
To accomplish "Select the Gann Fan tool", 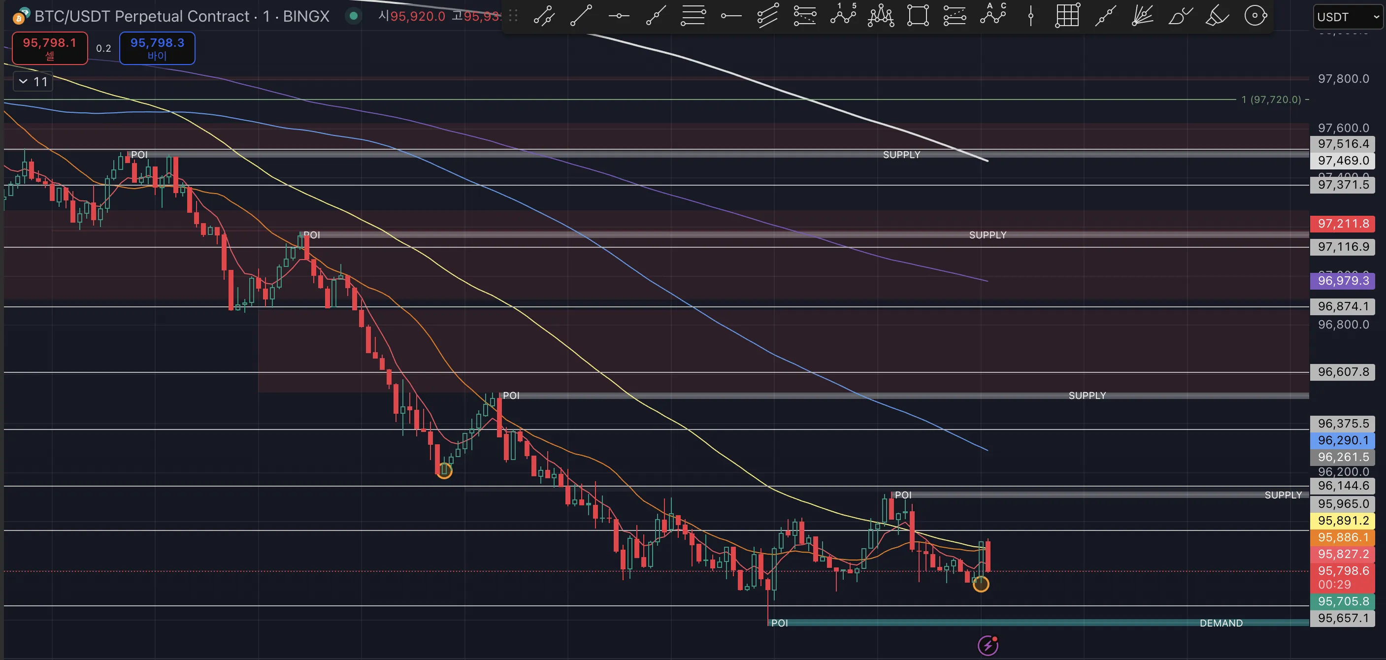I will point(1142,16).
